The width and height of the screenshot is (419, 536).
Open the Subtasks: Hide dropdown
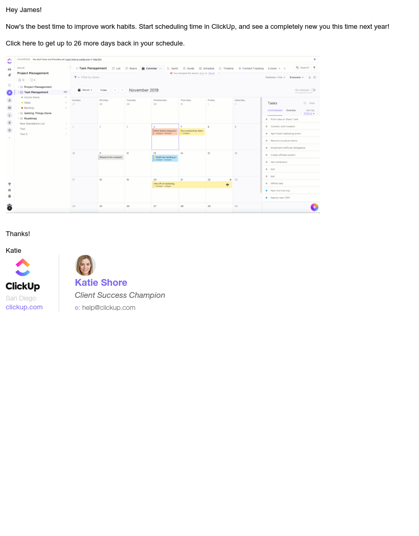[x=275, y=77]
